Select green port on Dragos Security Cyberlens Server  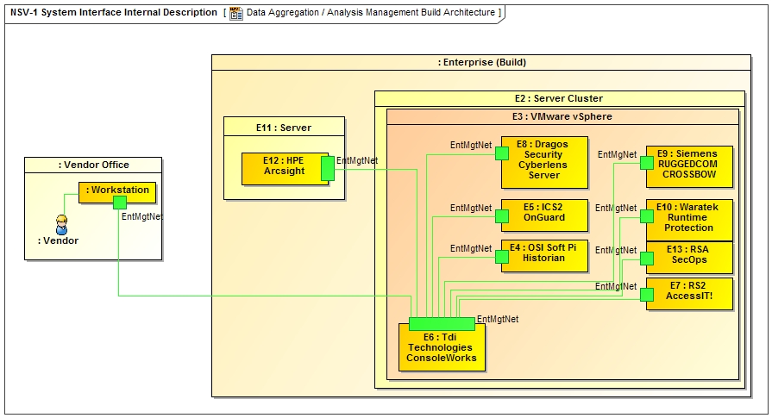pos(502,153)
